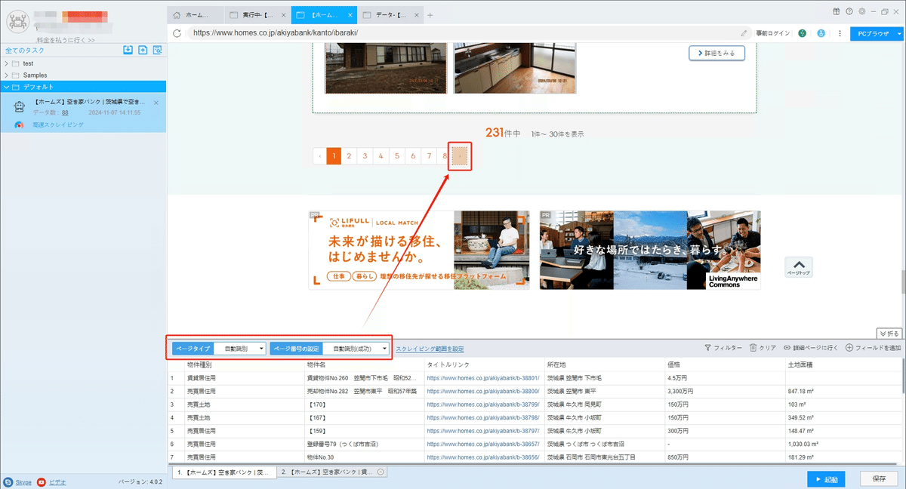The image size is (906, 489).
Task: Click the 詳細をみる button
Action: coord(716,53)
